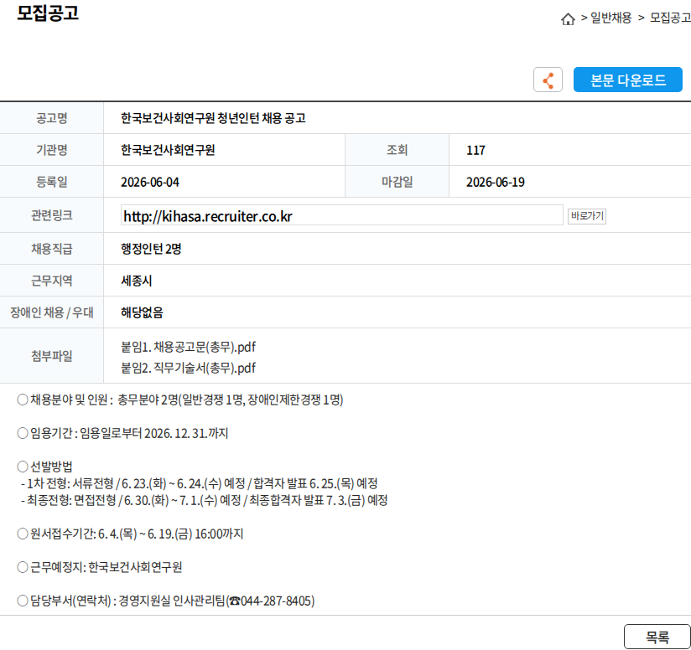Click the institution name 한국보건사회연구원 in 기관명 row
Viewport: 691px width, 650px height.
(x=168, y=150)
